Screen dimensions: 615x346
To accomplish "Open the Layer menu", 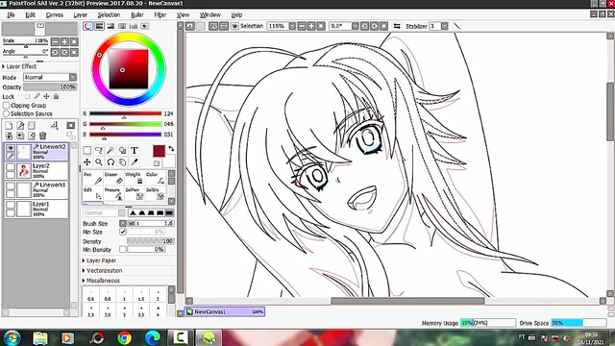I will [81, 15].
